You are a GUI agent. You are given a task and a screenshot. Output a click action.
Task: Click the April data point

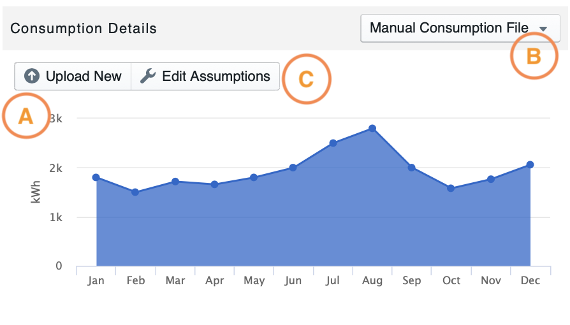(214, 185)
